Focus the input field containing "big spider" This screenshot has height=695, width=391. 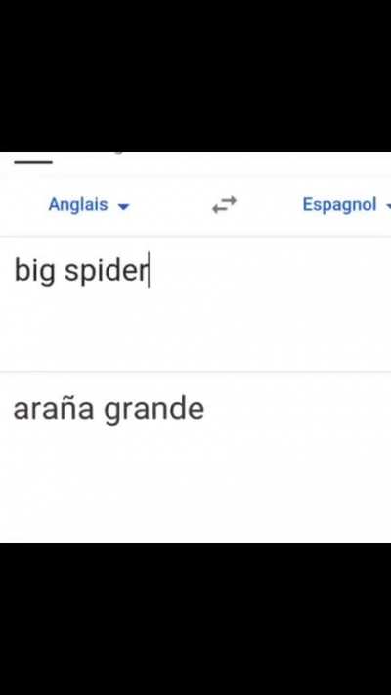pyautogui.click(x=195, y=304)
